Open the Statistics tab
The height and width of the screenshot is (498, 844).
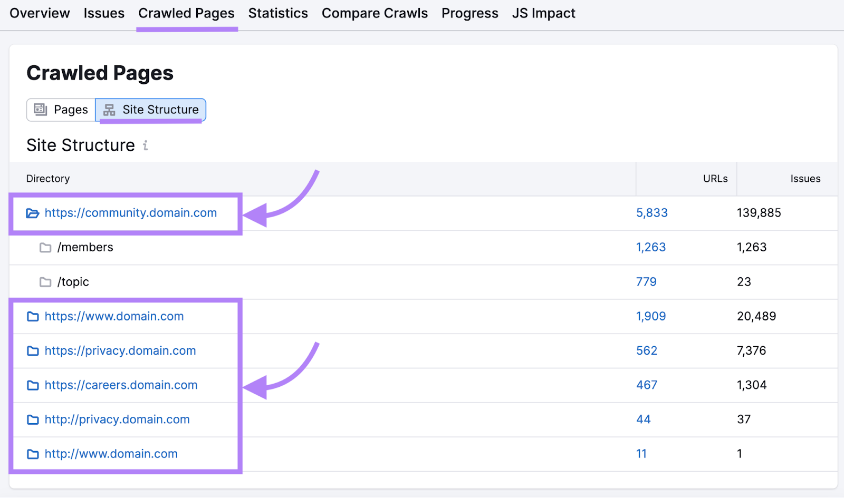(278, 13)
